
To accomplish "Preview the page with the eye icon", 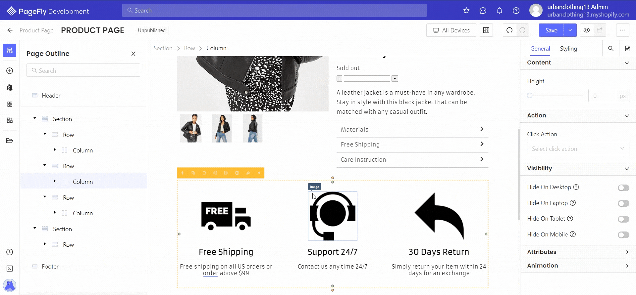I will pyautogui.click(x=587, y=30).
